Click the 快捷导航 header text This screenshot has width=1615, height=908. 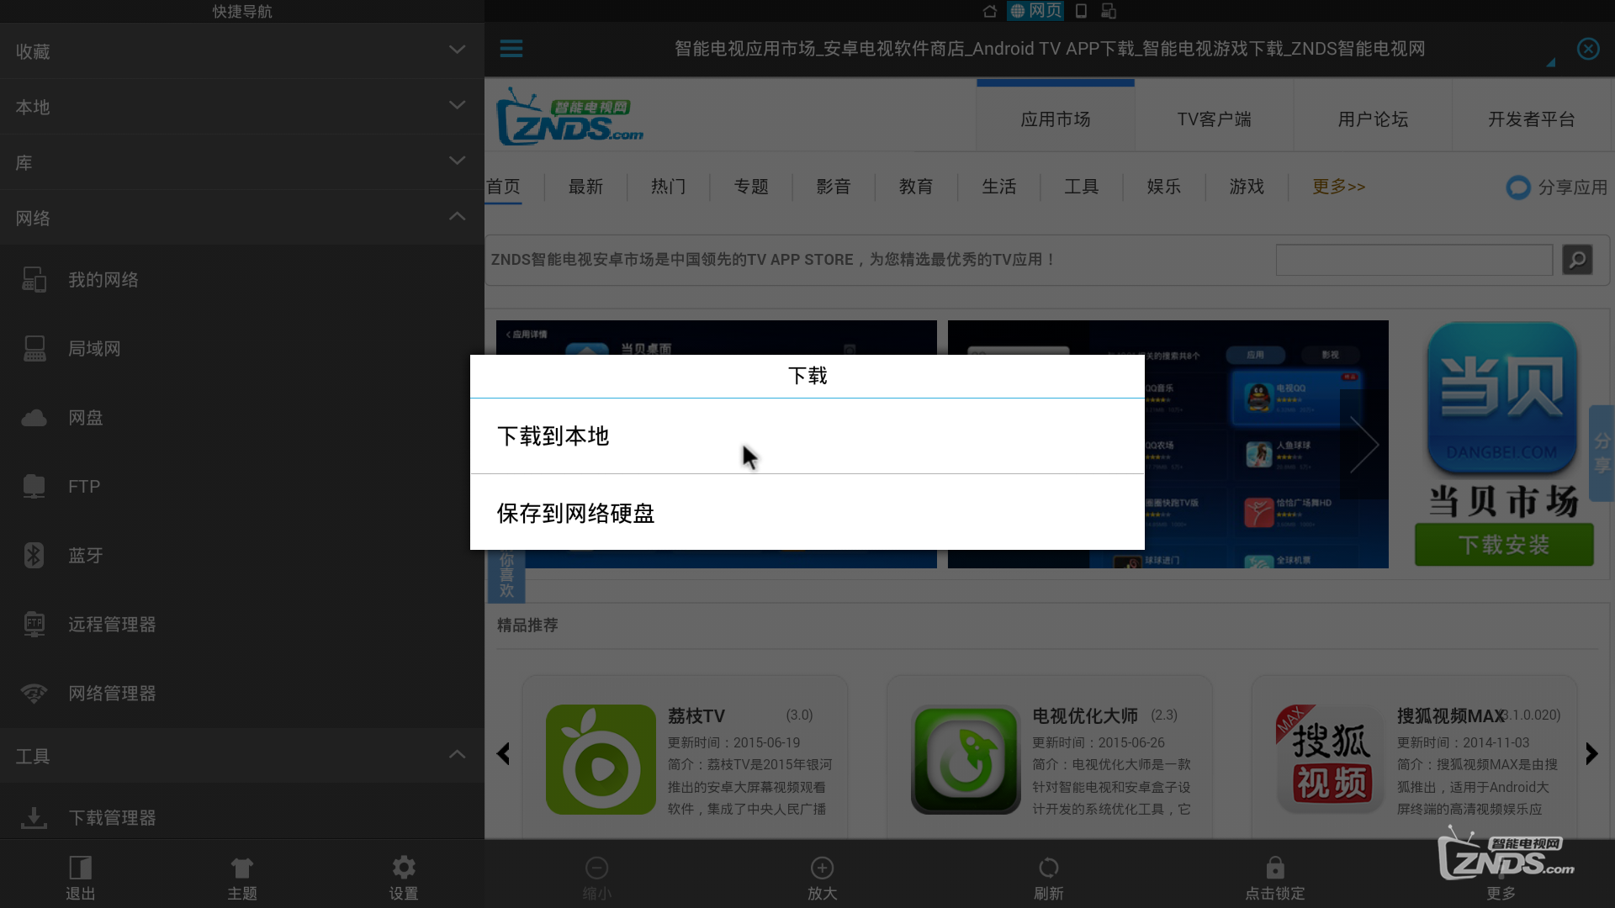[x=242, y=11]
